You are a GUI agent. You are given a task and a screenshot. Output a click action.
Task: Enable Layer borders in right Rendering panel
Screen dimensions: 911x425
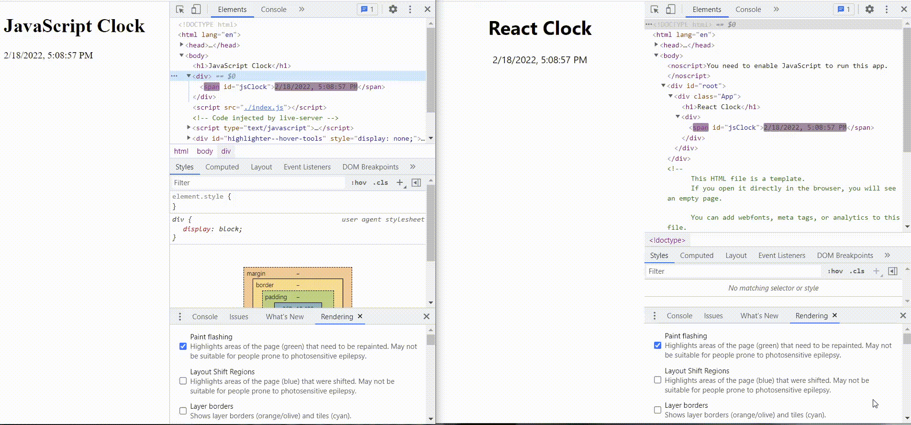coord(657,410)
